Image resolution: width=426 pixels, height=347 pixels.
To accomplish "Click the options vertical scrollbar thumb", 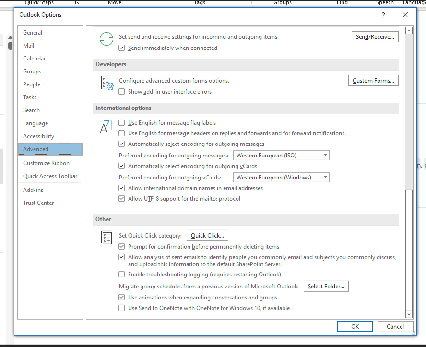I will pyautogui.click(x=409, y=250).
